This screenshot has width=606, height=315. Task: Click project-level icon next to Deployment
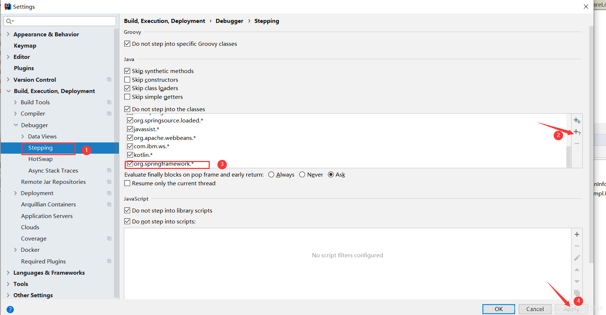click(109, 193)
